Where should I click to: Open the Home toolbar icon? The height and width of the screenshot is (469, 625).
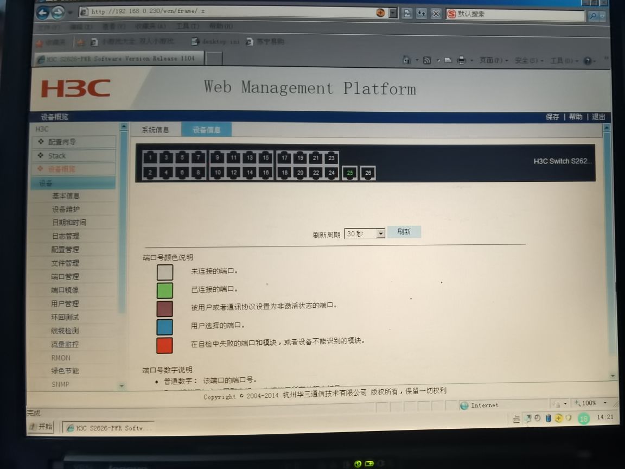[x=406, y=60]
